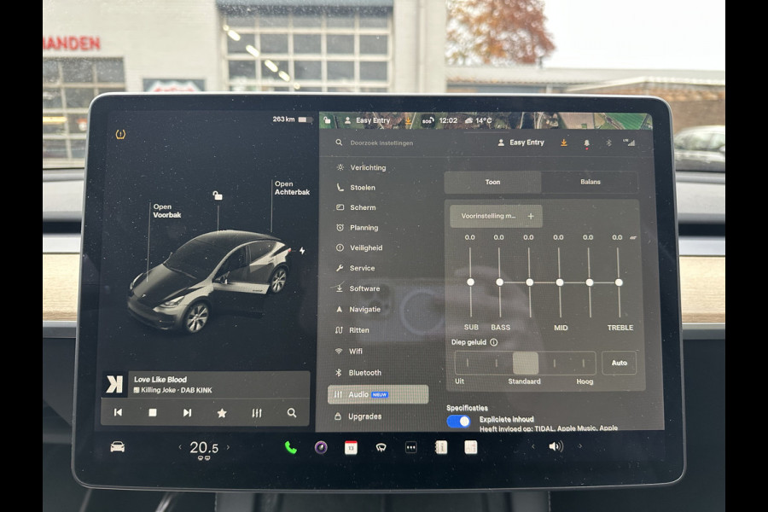Tap the calendar icon in the dock
The image size is (768, 512).
(352, 446)
